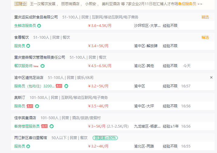The image size is (217, 153).
Task: Click posting time 16:57
Action: tap(186, 86)
